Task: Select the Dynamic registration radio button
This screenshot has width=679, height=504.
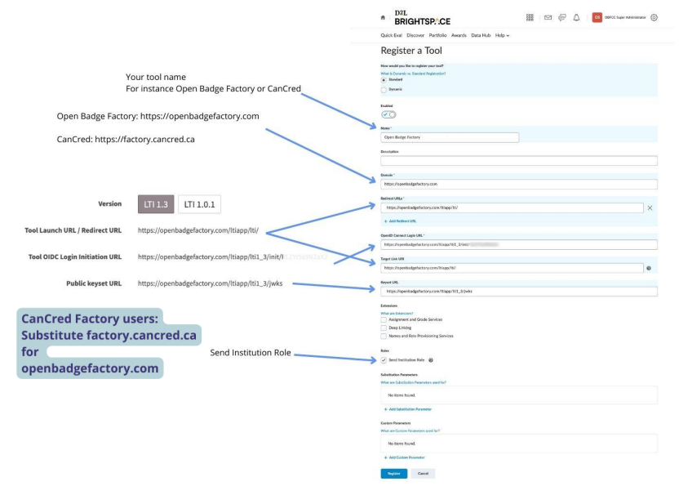Action: 384,90
